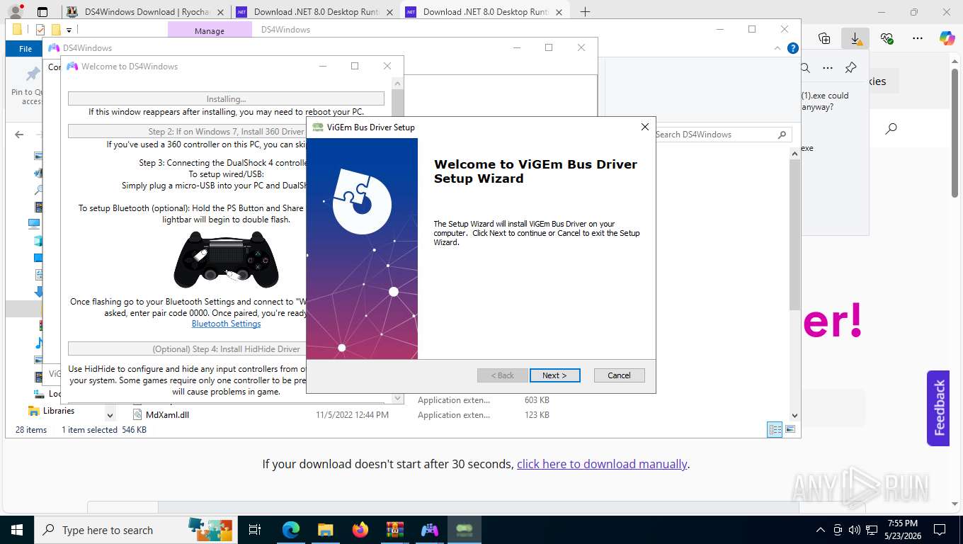This screenshot has height=544, width=963.
Task: Open Customize Quick Access Toolbar dropdown
Action: pyautogui.click(x=69, y=30)
